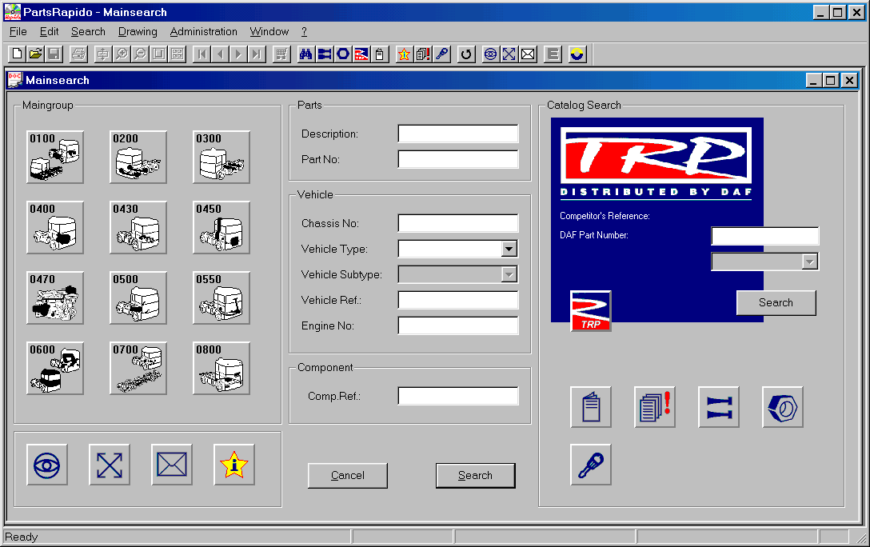Click the New document toolbar icon
This screenshot has height=547, width=870.
tap(18, 54)
